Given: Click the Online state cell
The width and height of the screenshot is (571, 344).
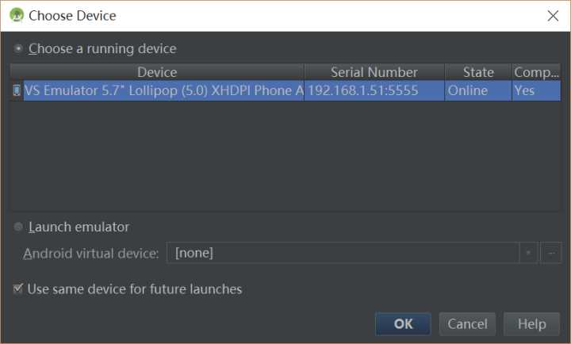Looking at the screenshot, I should (468, 90).
